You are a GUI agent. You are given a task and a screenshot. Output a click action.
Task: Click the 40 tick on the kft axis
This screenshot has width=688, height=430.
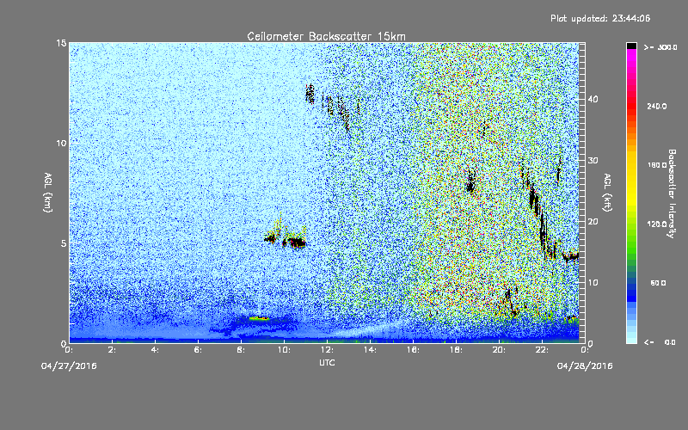tap(593, 99)
